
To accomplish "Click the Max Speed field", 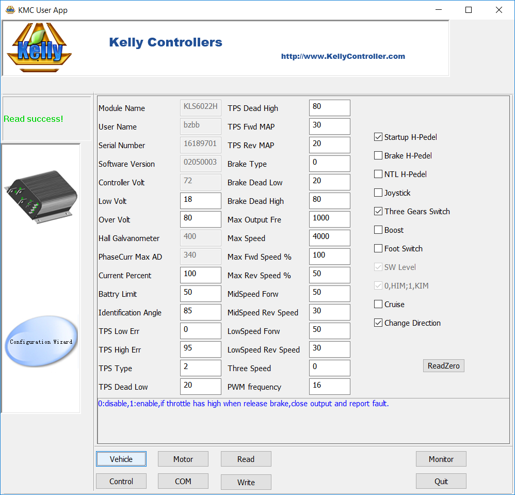I will click(x=330, y=238).
